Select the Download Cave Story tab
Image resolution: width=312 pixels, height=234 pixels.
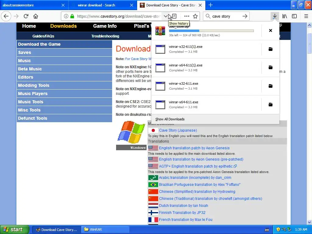[171, 5]
